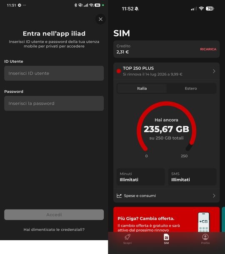Image resolution: width=225 pixels, height=254 pixels.
Task: Switch usage view to Estero
Action: pos(191,88)
